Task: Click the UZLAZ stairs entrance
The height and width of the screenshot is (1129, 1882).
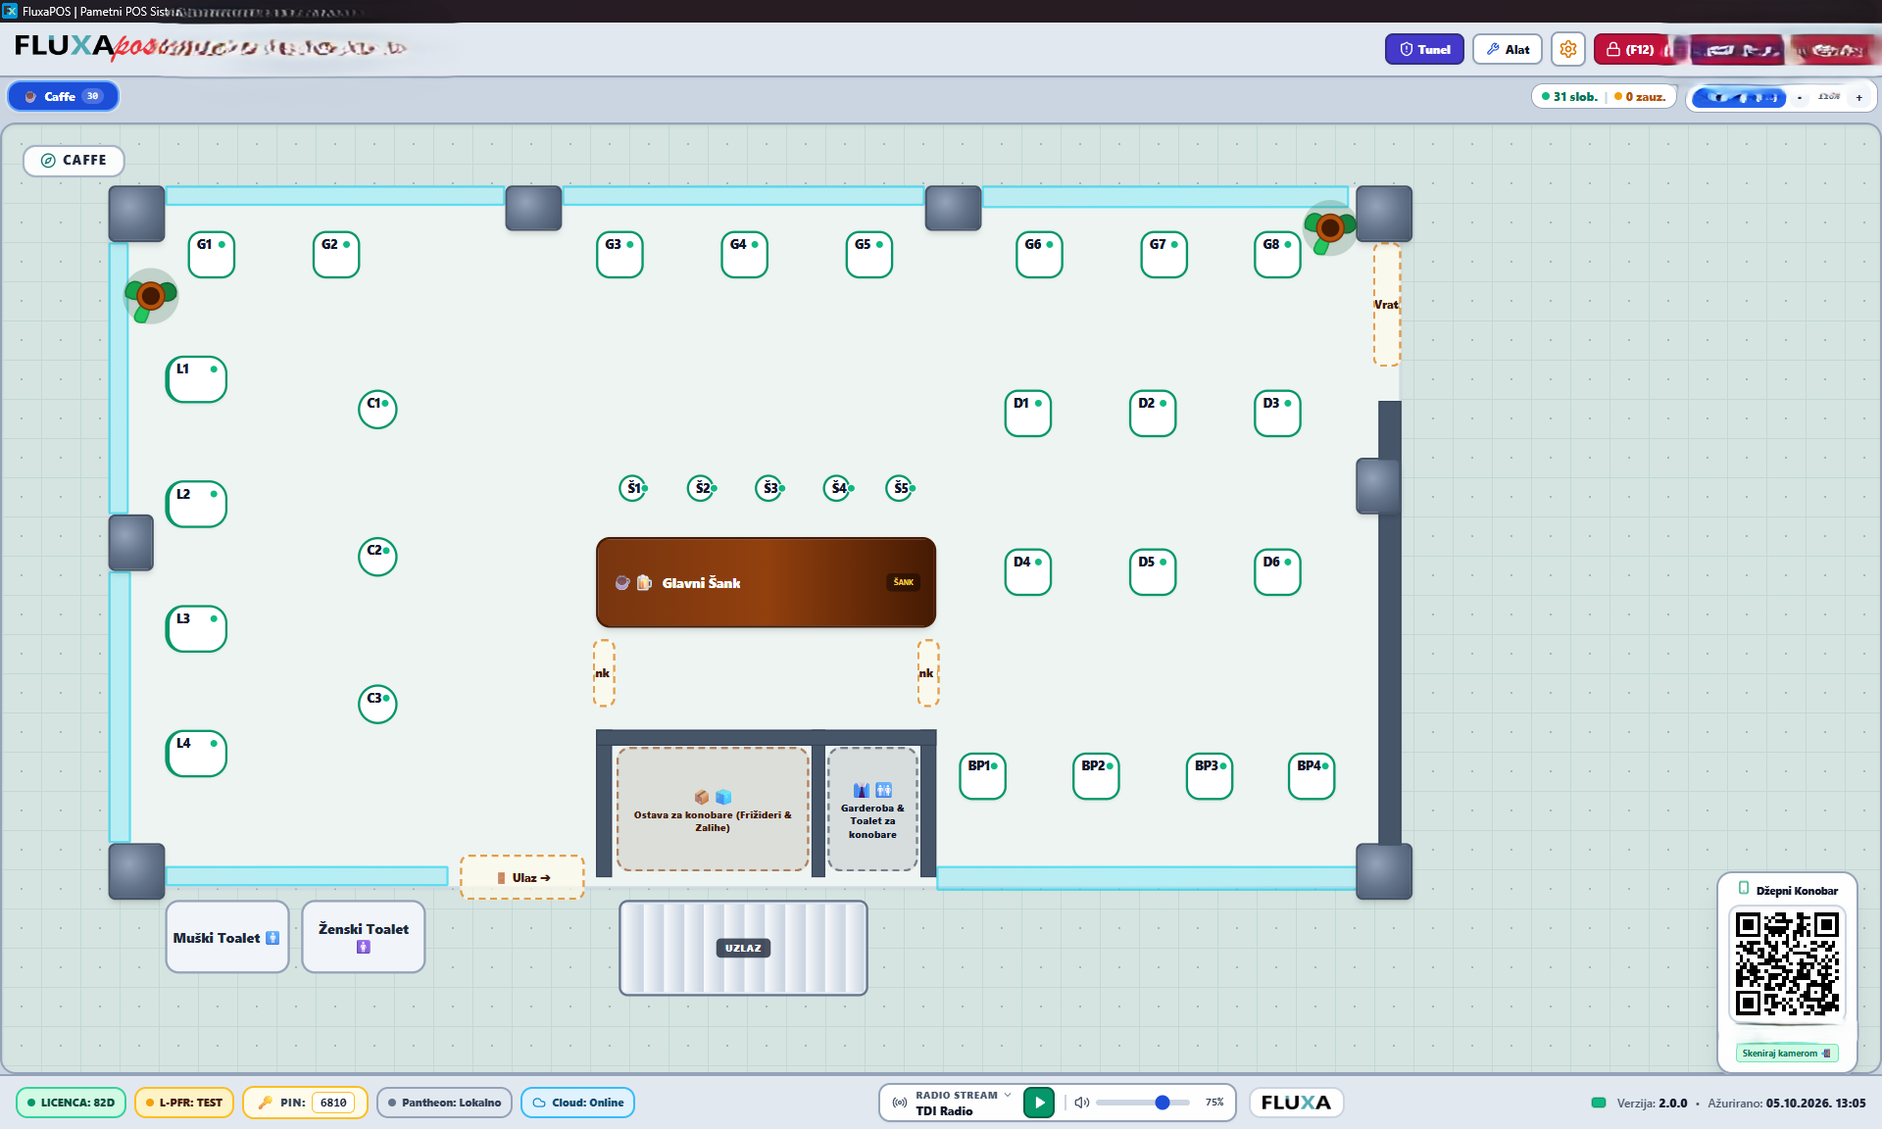Action: click(x=743, y=948)
